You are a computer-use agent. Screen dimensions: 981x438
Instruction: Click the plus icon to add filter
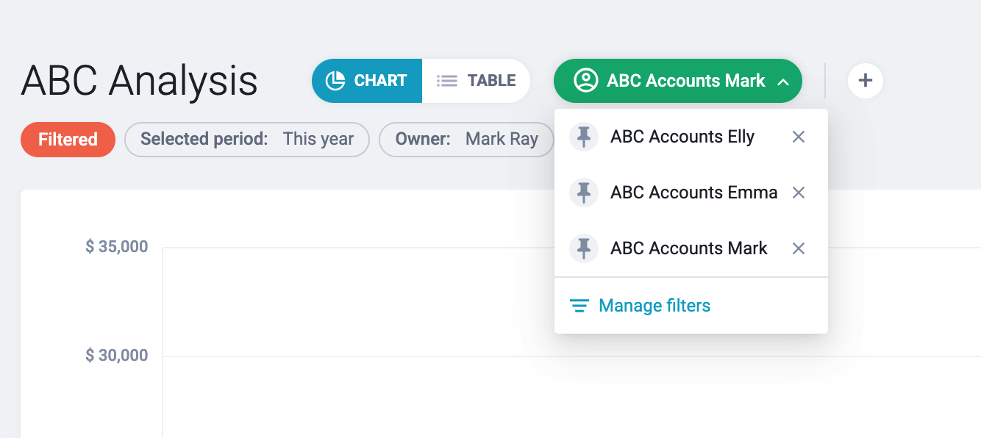click(866, 81)
